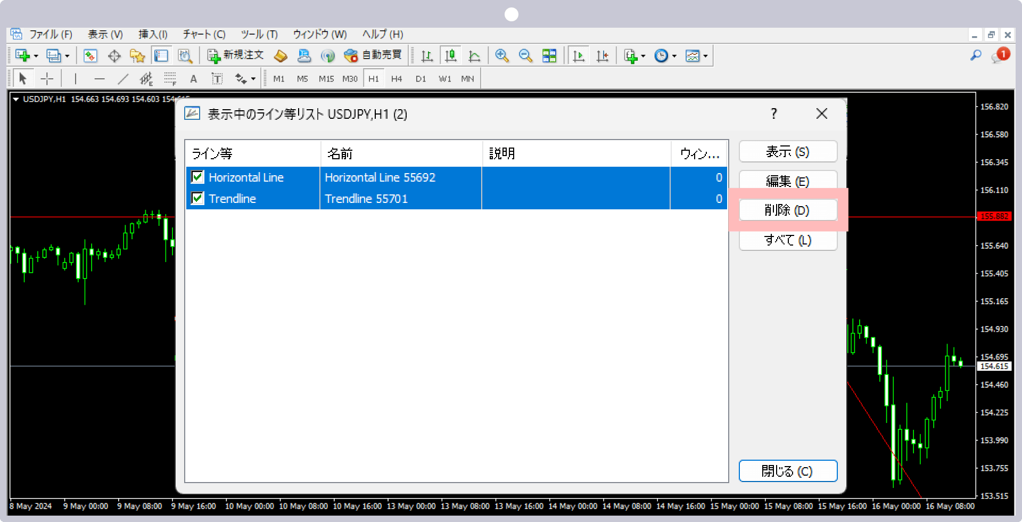Toggle the Terminal panel icon

tap(161, 55)
